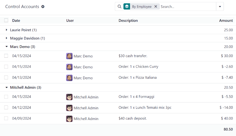
Task: Open the Control Accounts gear settings
Action: 43,7
